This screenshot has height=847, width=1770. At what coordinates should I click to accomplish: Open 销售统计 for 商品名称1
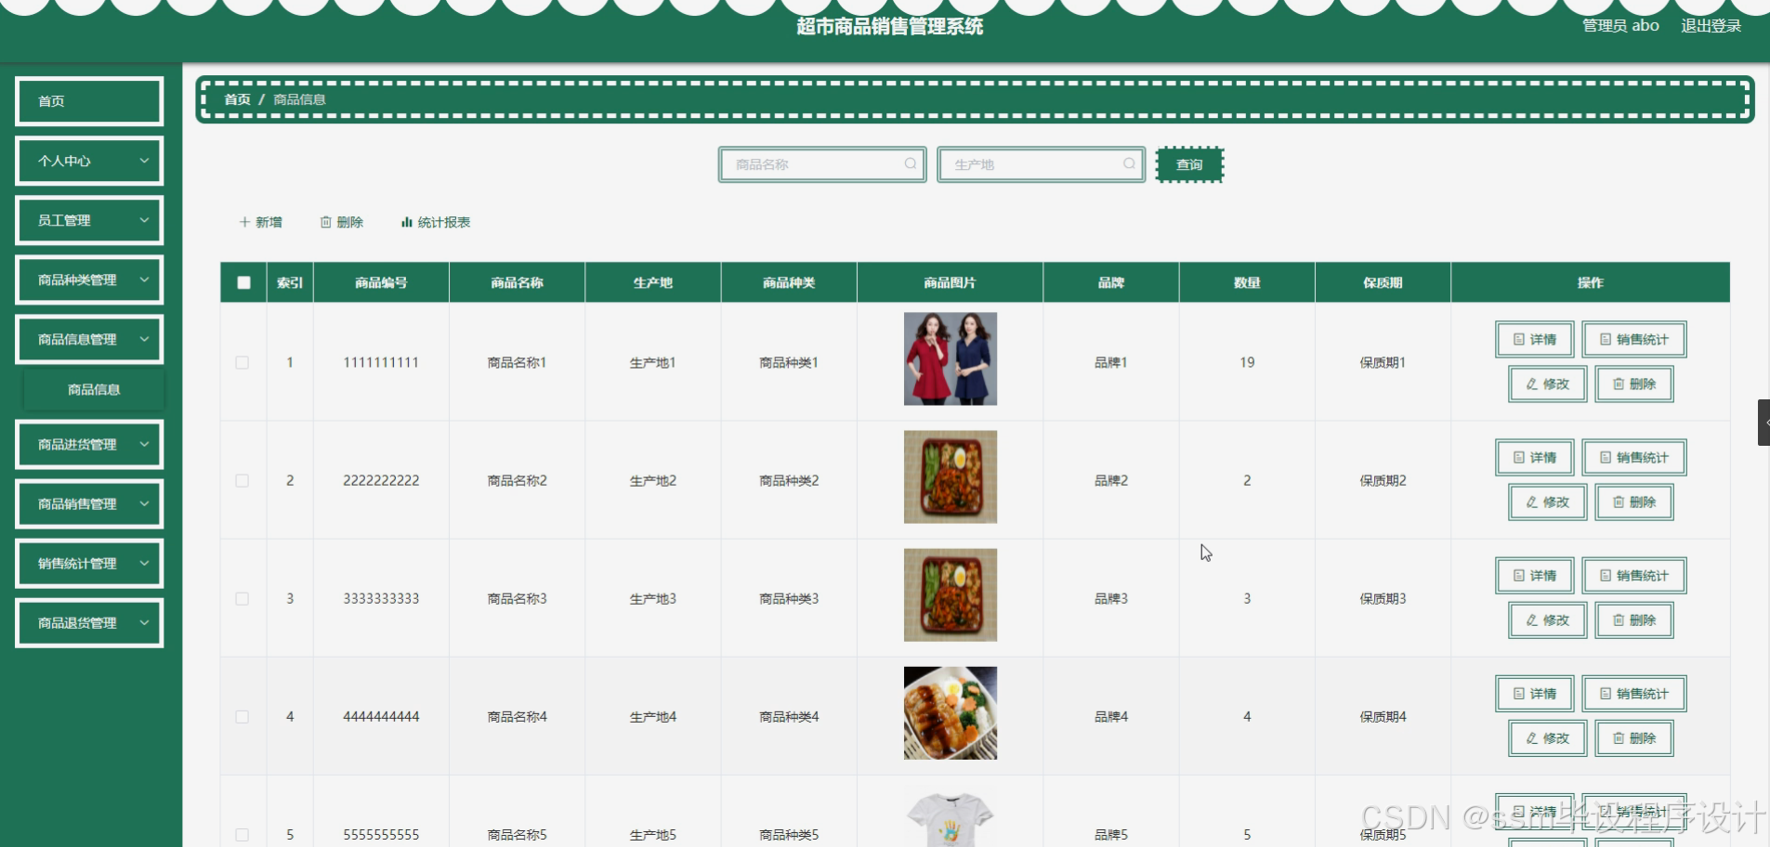(x=1634, y=339)
